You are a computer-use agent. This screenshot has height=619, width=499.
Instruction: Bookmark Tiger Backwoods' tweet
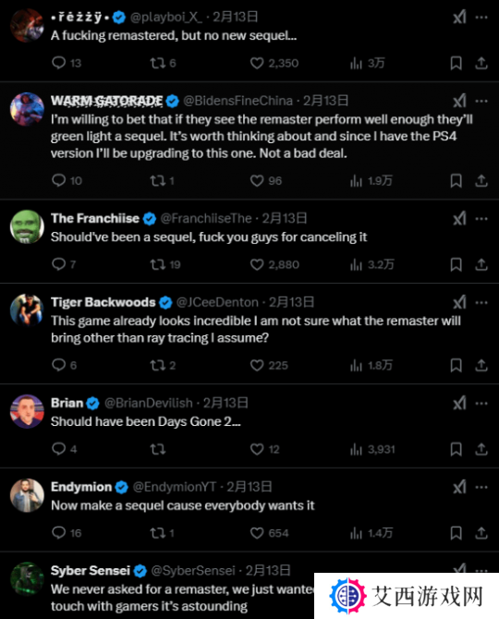tap(456, 365)
